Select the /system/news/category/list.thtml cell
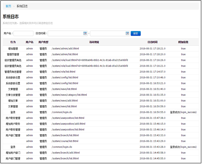This screenshot has width=202, height=164. (69, 95)
